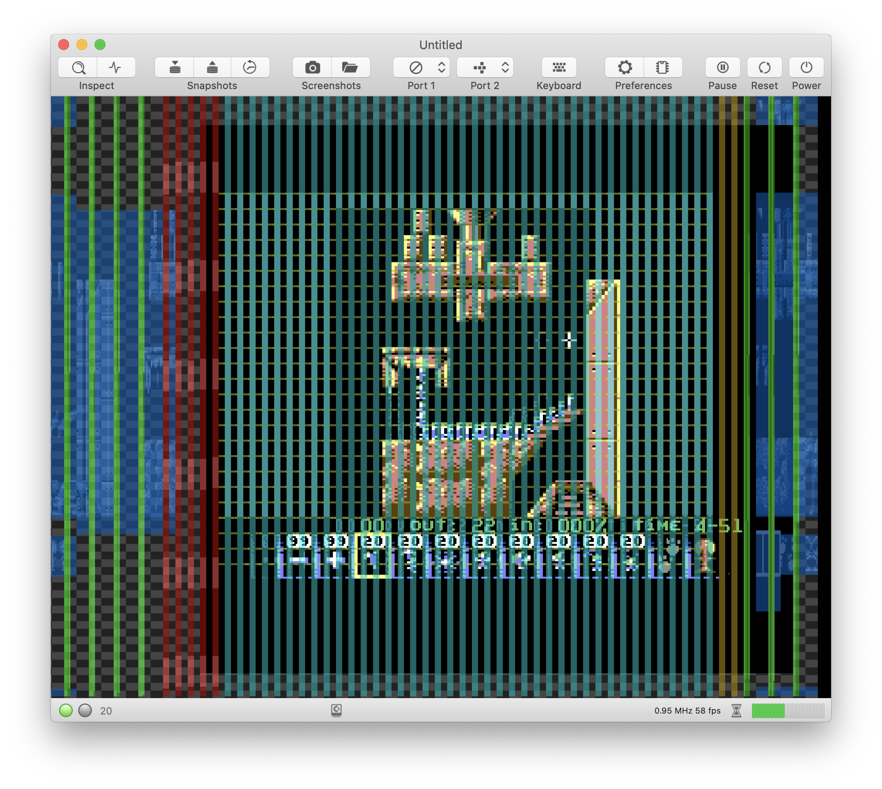Open the Inspect magnifier panel
The width and height of the screenshot is (882, 789).
click(x=78, y=67)
